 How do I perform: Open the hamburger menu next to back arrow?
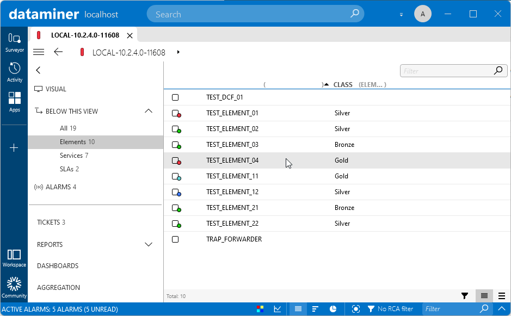(39, 52)
